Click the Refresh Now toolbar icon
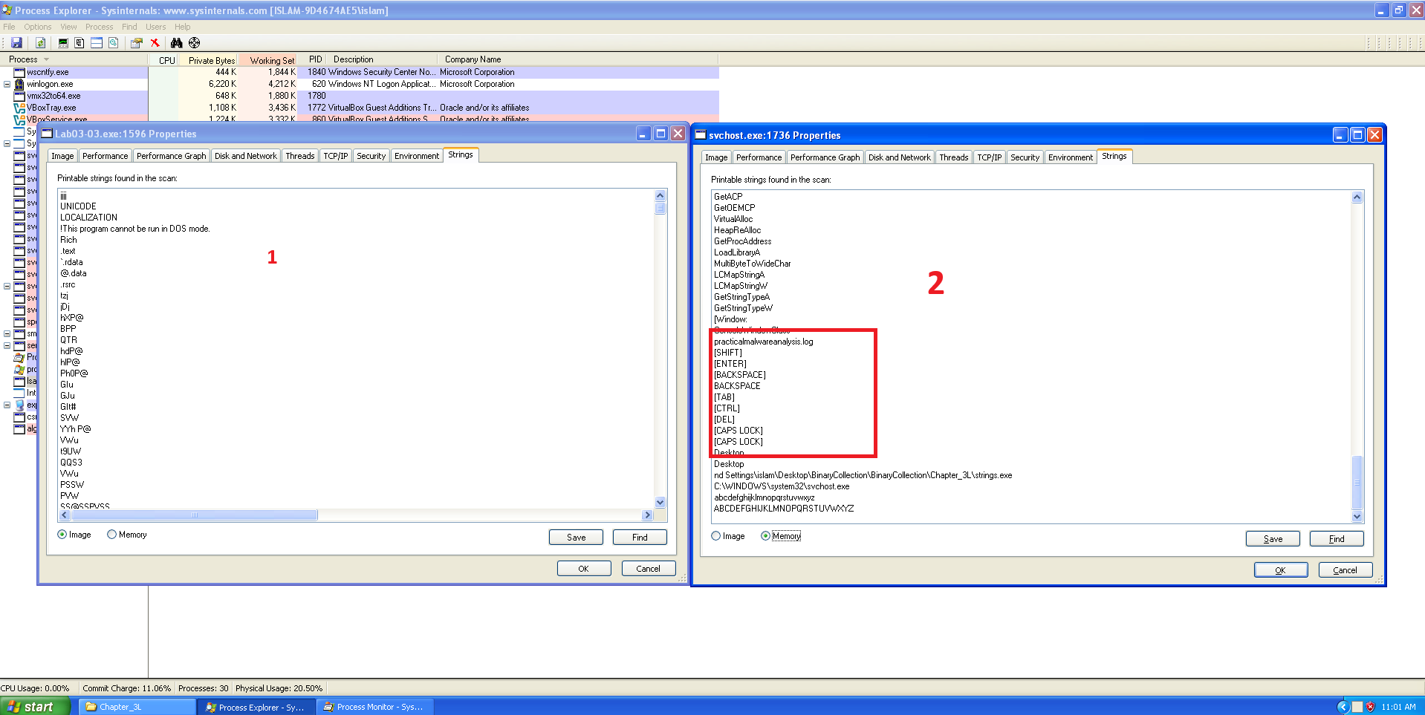The width and height of the screenshot is (1425, 715). click(x=41, y=43)
